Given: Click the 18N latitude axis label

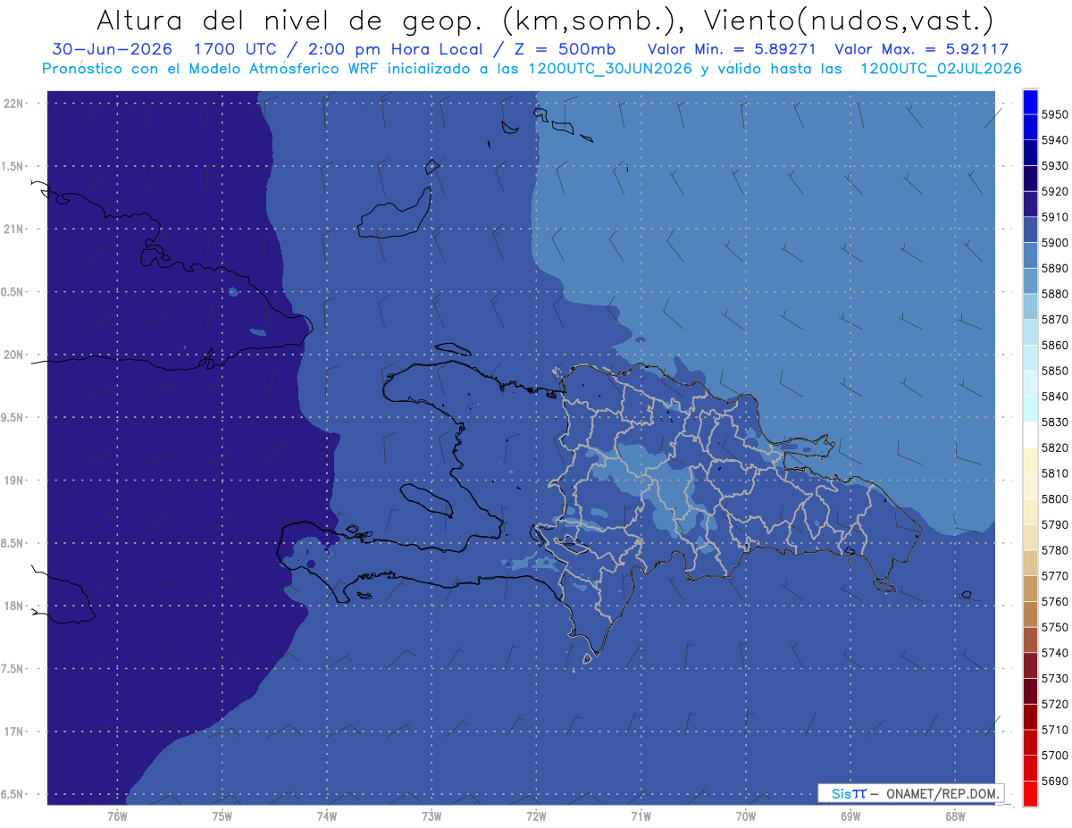Looking at the screenshot, I should point(13,606).
